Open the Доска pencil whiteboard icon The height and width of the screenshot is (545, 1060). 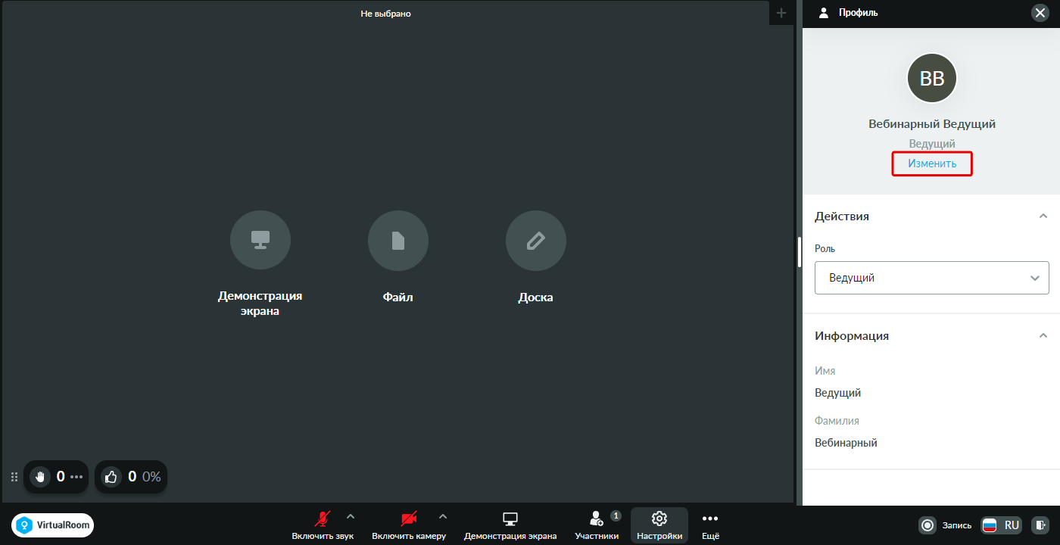click(535, 241)
